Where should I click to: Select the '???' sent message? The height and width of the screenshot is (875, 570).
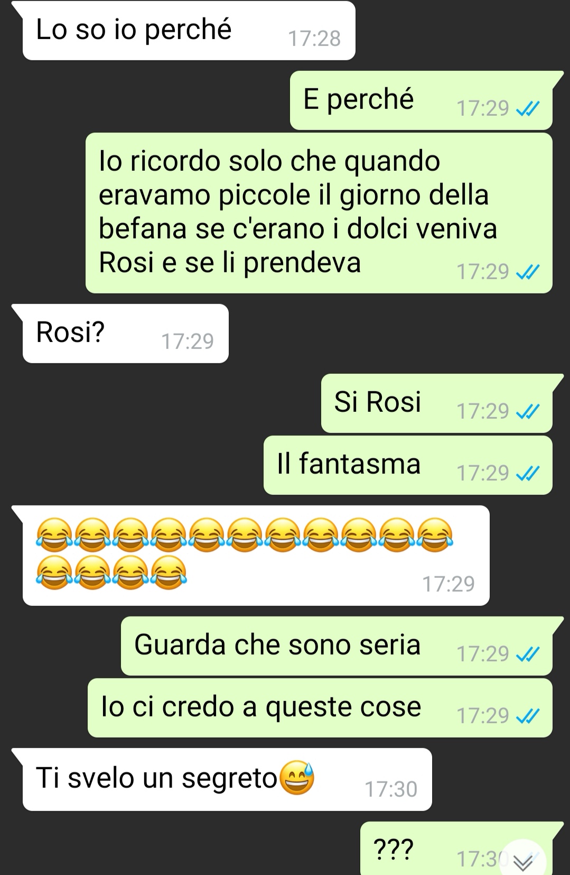tap(456, 849)
